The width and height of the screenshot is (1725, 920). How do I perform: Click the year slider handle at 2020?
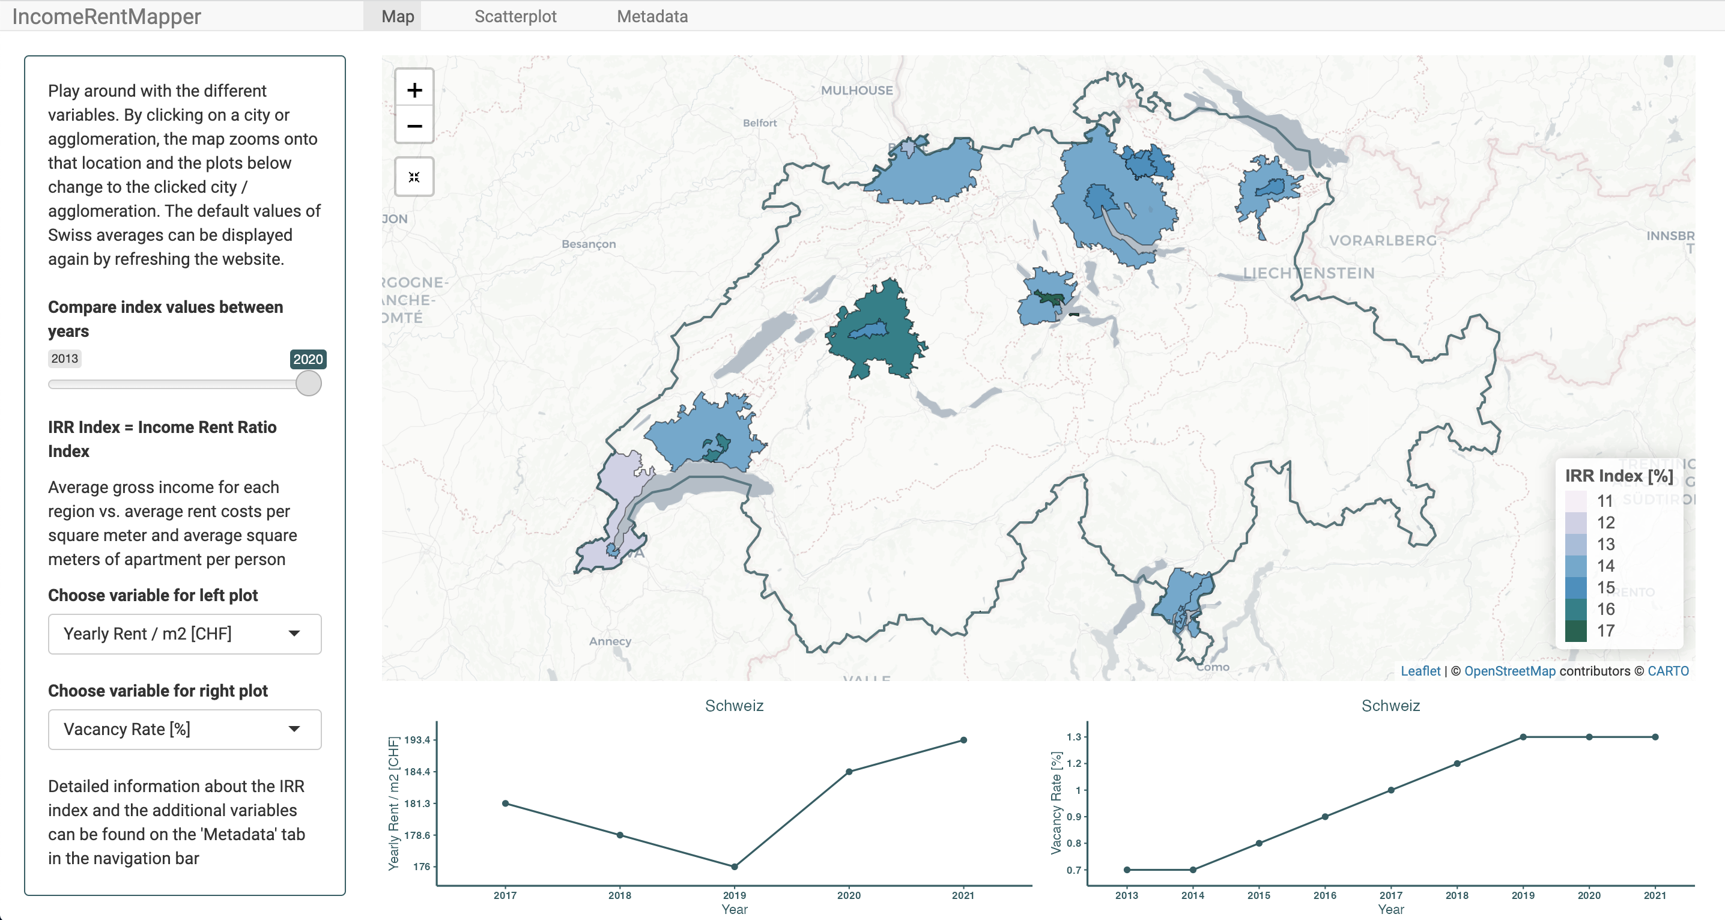[308, 384]
